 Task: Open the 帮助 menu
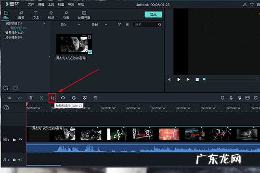(x=81, y=4)
